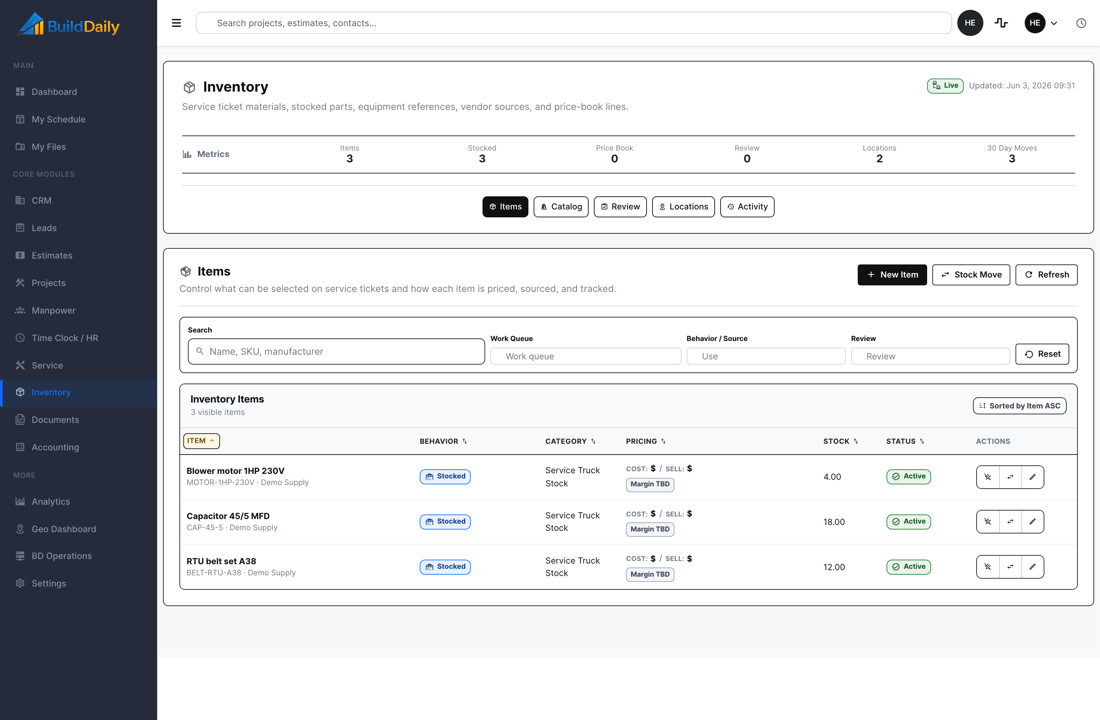The height and width of the screenshot is (720, 1100).
Task: Click star-off icon for RTU belt set A38
Action: (x=988, y=567)
